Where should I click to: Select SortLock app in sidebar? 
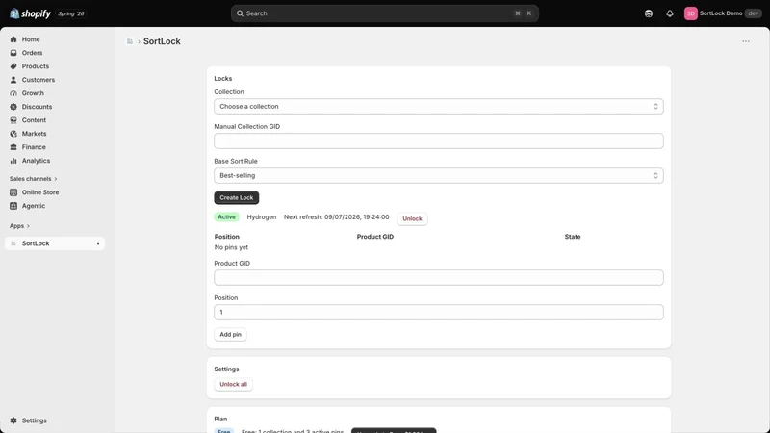55,243
